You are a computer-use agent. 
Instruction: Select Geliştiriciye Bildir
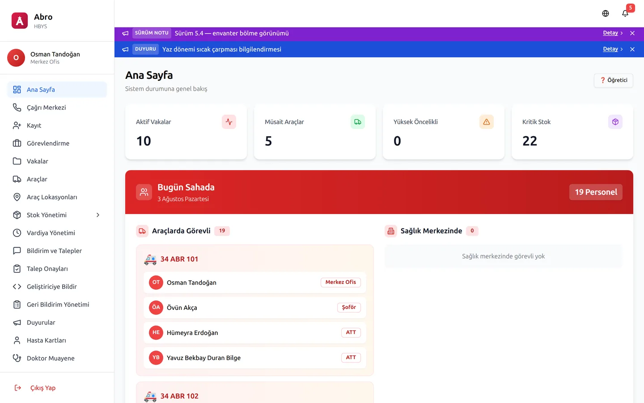click(57, 287)
